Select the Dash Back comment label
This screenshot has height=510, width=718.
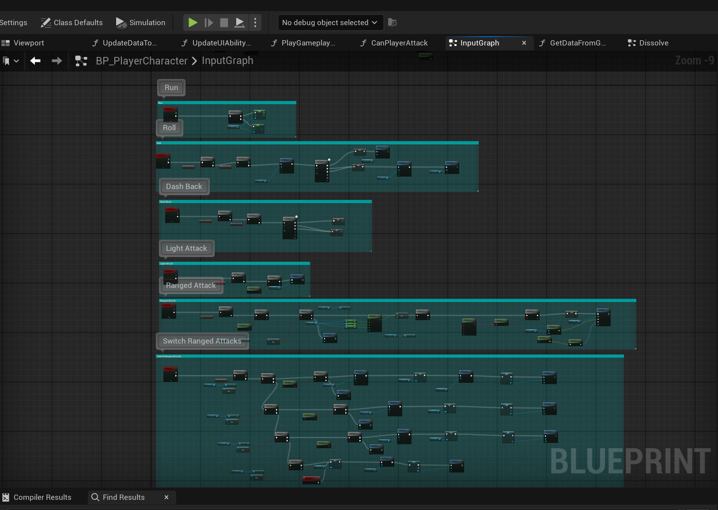pyautogui.click(x=184, y=186)
